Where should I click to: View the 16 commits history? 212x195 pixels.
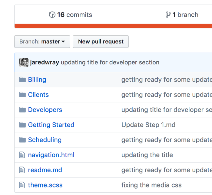71,15
